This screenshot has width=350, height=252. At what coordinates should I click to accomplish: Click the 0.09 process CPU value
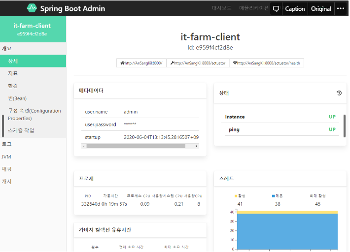[145, 204]
